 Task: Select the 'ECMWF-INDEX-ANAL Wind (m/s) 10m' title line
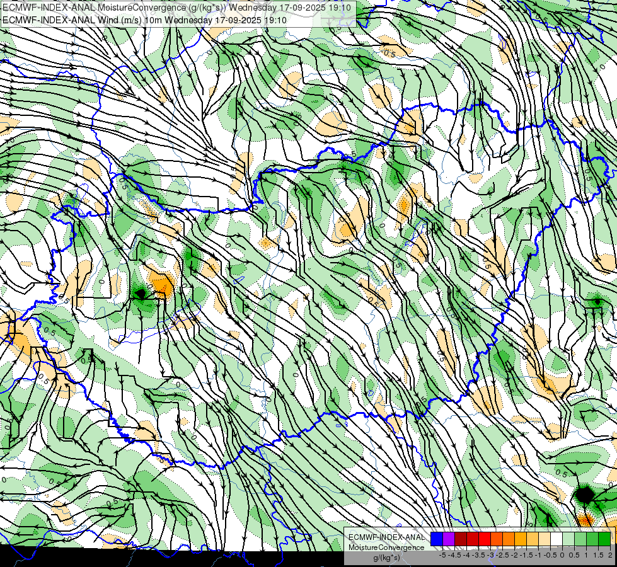144,20
